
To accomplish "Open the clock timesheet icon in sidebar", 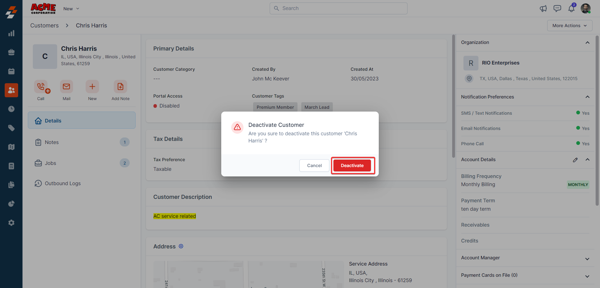I will [11, 109].
